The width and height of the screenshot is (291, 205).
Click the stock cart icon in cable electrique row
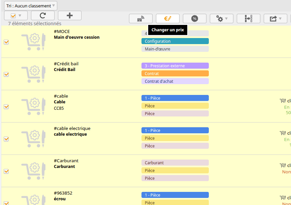[283, 133]
